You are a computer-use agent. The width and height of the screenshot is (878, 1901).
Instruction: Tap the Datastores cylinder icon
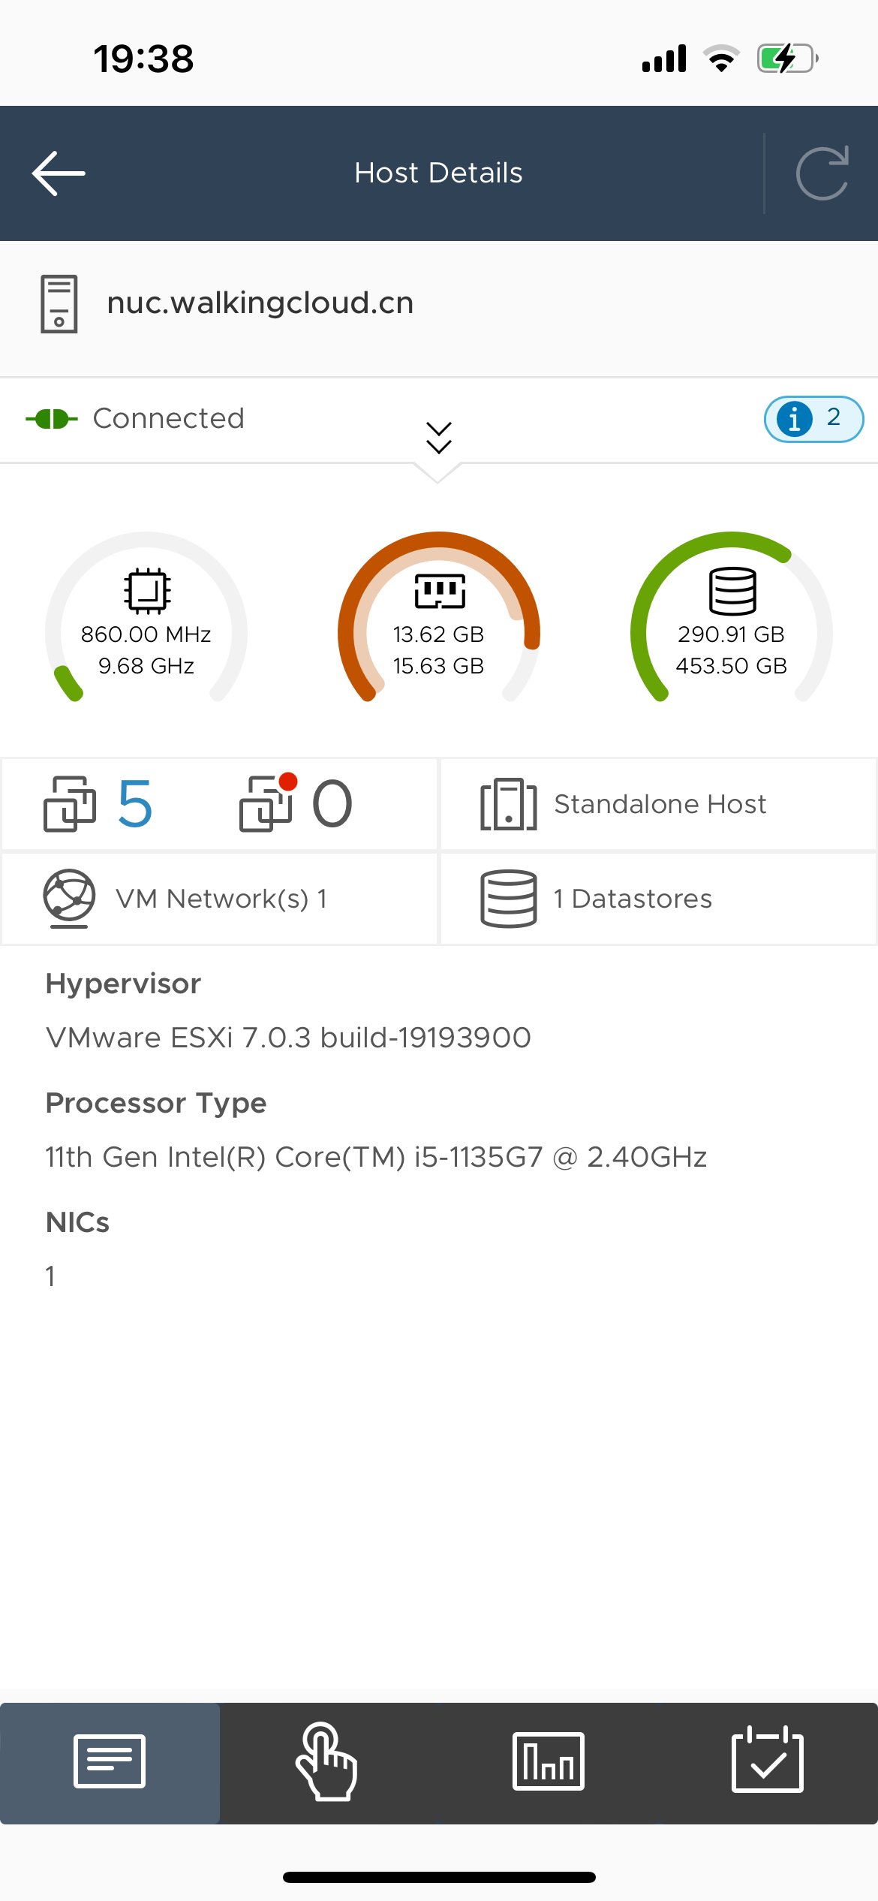pyautogui.click(x=508, y=899)
